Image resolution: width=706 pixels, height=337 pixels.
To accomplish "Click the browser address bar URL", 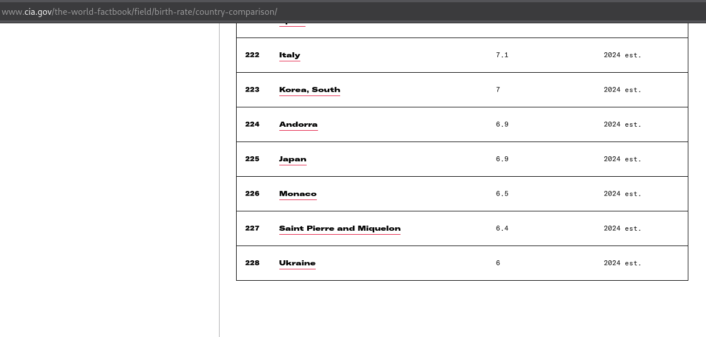I will 139,12.
